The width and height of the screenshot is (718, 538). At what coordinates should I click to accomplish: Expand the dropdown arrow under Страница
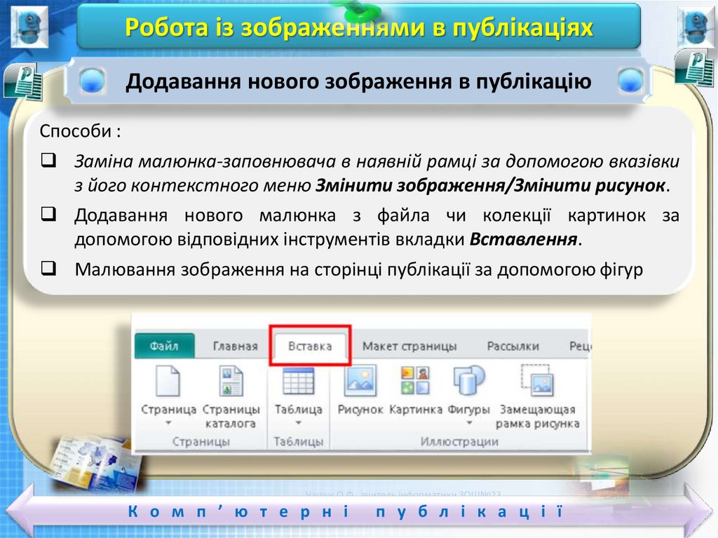(x=168, y=424)
